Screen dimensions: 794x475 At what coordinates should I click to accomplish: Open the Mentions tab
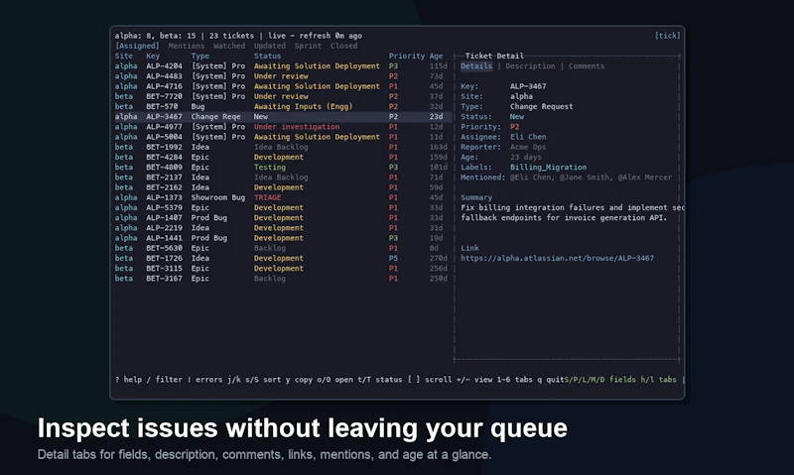click(187, 46)
